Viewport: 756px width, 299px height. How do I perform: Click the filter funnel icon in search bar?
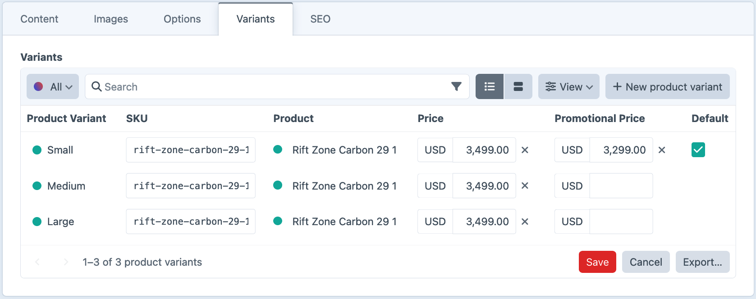tap(456, 86)
